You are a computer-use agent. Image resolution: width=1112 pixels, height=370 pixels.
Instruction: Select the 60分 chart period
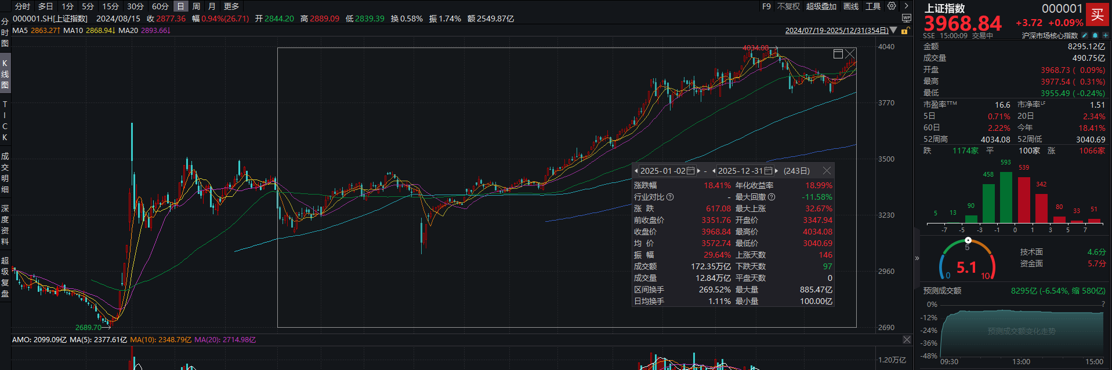pos(160,6)
